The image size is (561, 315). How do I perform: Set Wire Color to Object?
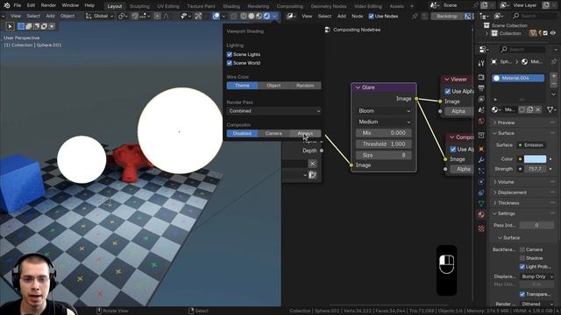pos(273,86)
